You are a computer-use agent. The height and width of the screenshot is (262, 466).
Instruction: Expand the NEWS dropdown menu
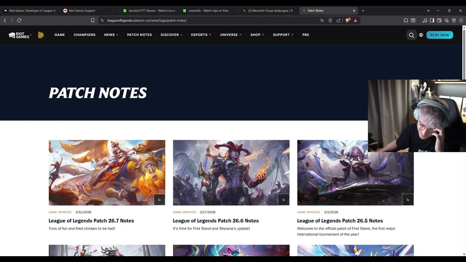(x=111, y=35)
